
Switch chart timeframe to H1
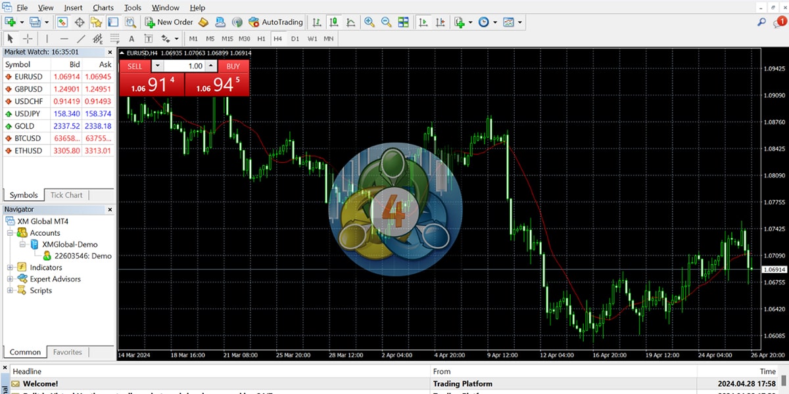(x=262, y=39)
